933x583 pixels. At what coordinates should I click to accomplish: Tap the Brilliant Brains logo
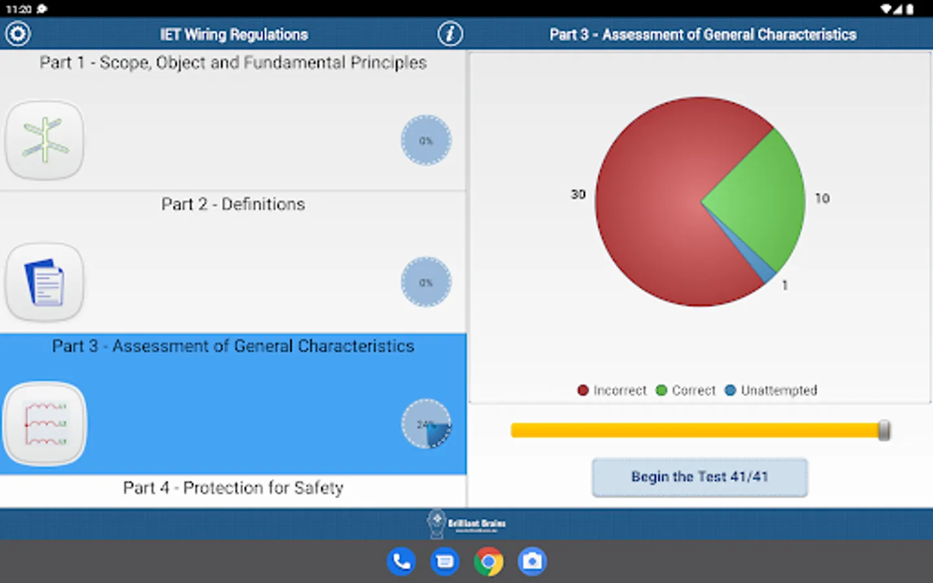click(466, 523)
